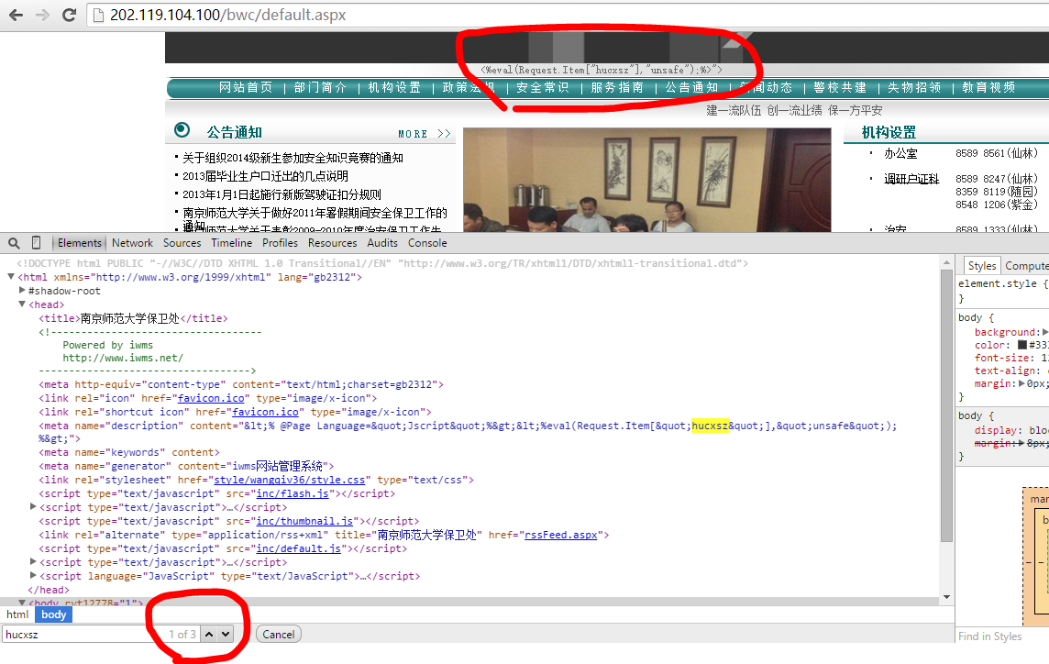Open the Styles sidebar tab
The height and width of the screenshot is (664, 1049).
981,266
